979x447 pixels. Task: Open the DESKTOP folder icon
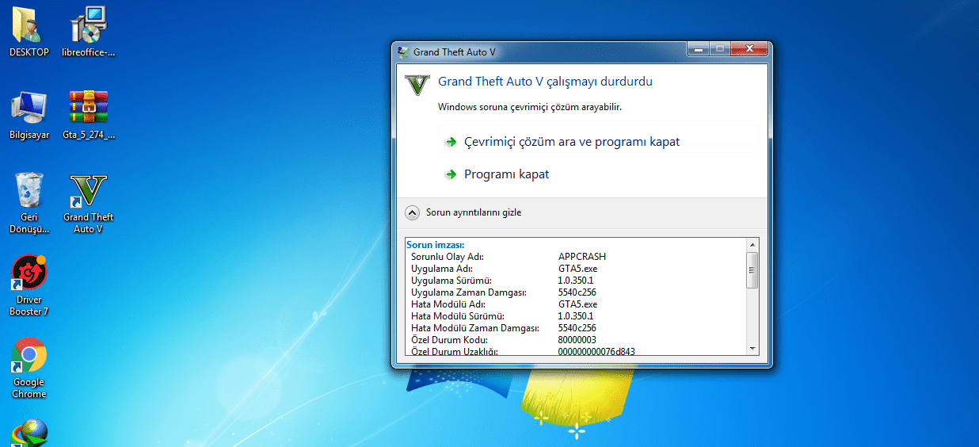pyautogui.click(x=29, y=30)
